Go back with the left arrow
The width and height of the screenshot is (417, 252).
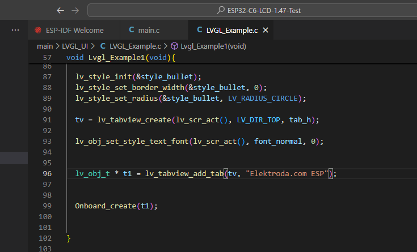[60, 11]
